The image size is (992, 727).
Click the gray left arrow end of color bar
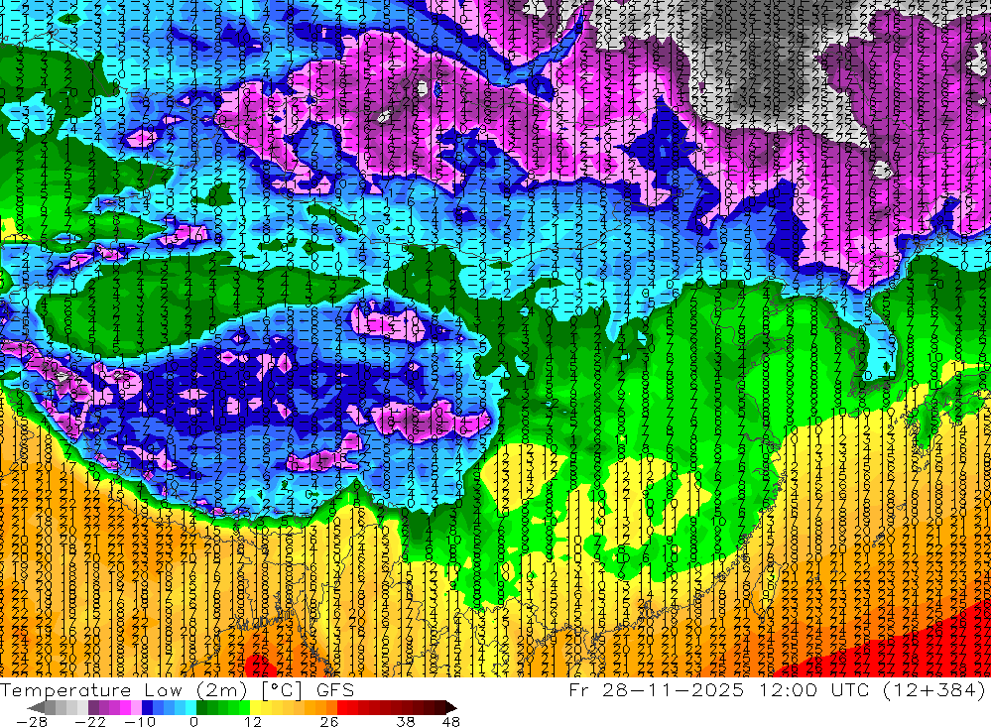click(37, 707)
